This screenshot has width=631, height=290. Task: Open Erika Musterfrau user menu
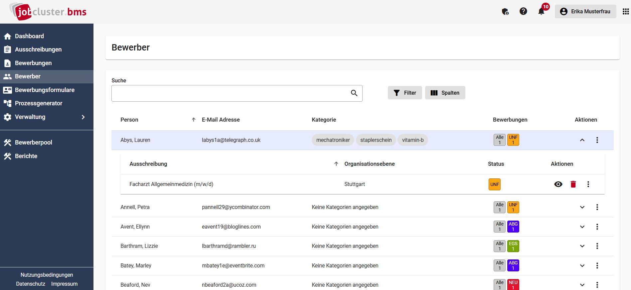click(x=585, y=11)
